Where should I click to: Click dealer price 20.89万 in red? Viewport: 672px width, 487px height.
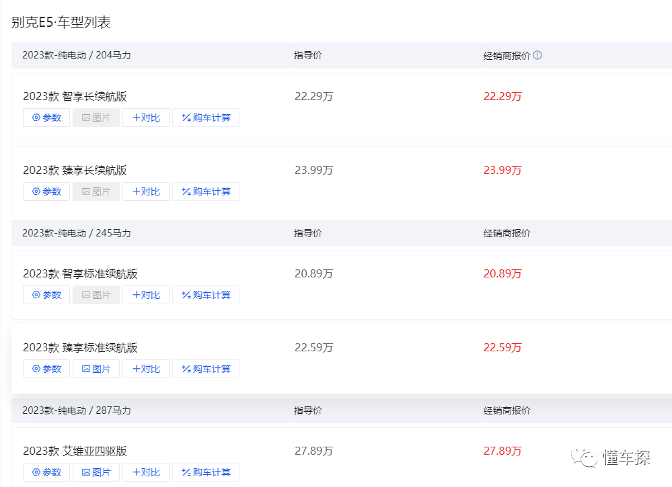point(502,274)
